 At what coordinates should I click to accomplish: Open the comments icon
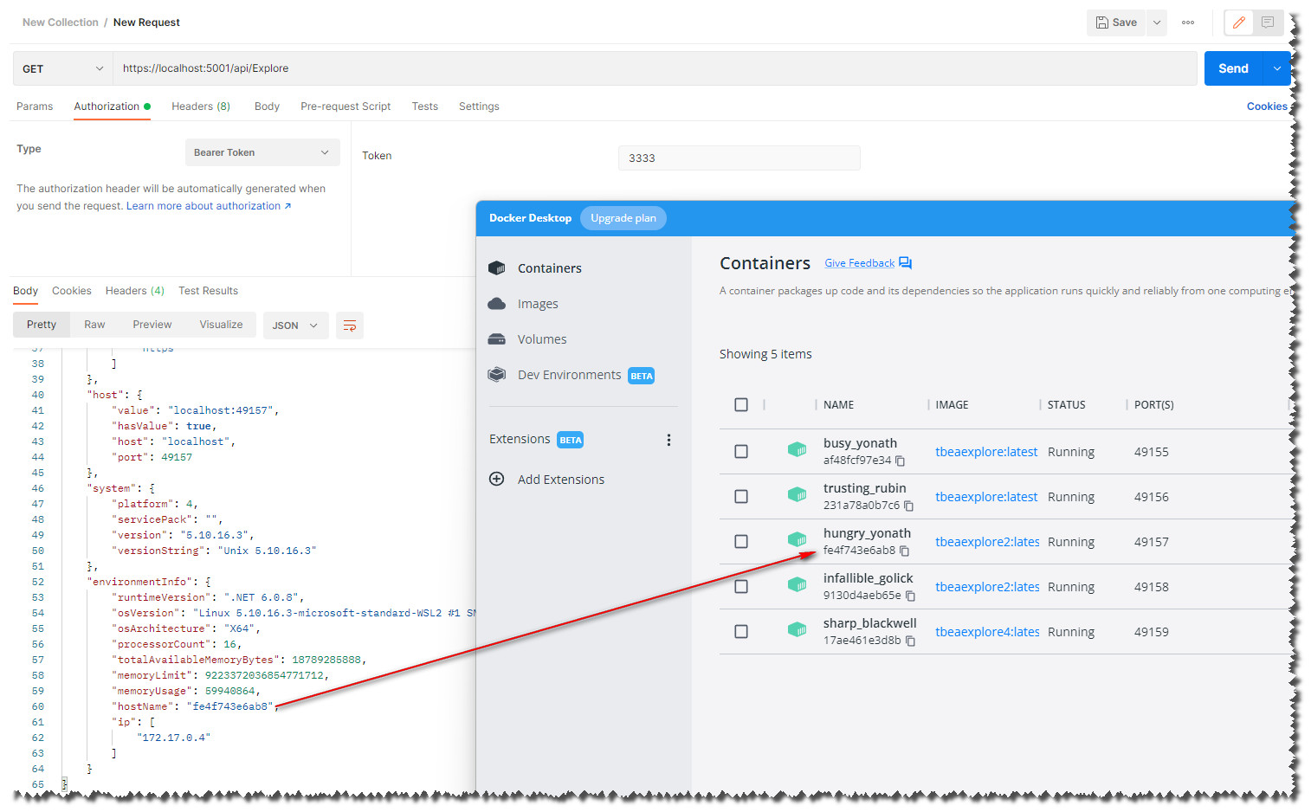point(1268,23)
